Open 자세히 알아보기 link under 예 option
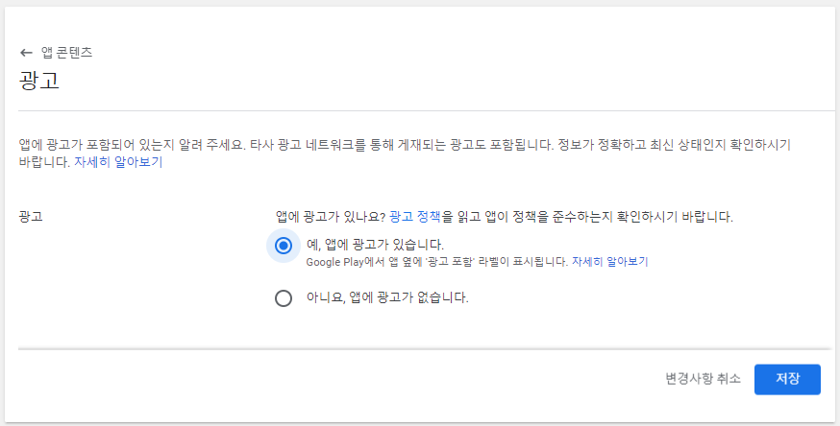 pyautogui.click(x=610, y=261)
